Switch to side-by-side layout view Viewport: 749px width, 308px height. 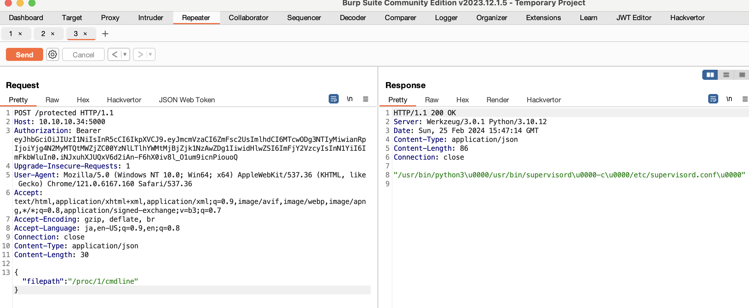coord(710,75)
